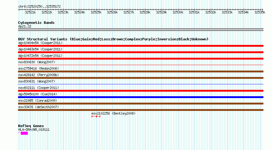Click esv33476 (deSmith2007) variant label
This screenshot has height=150, width=272.
(39, 107)
